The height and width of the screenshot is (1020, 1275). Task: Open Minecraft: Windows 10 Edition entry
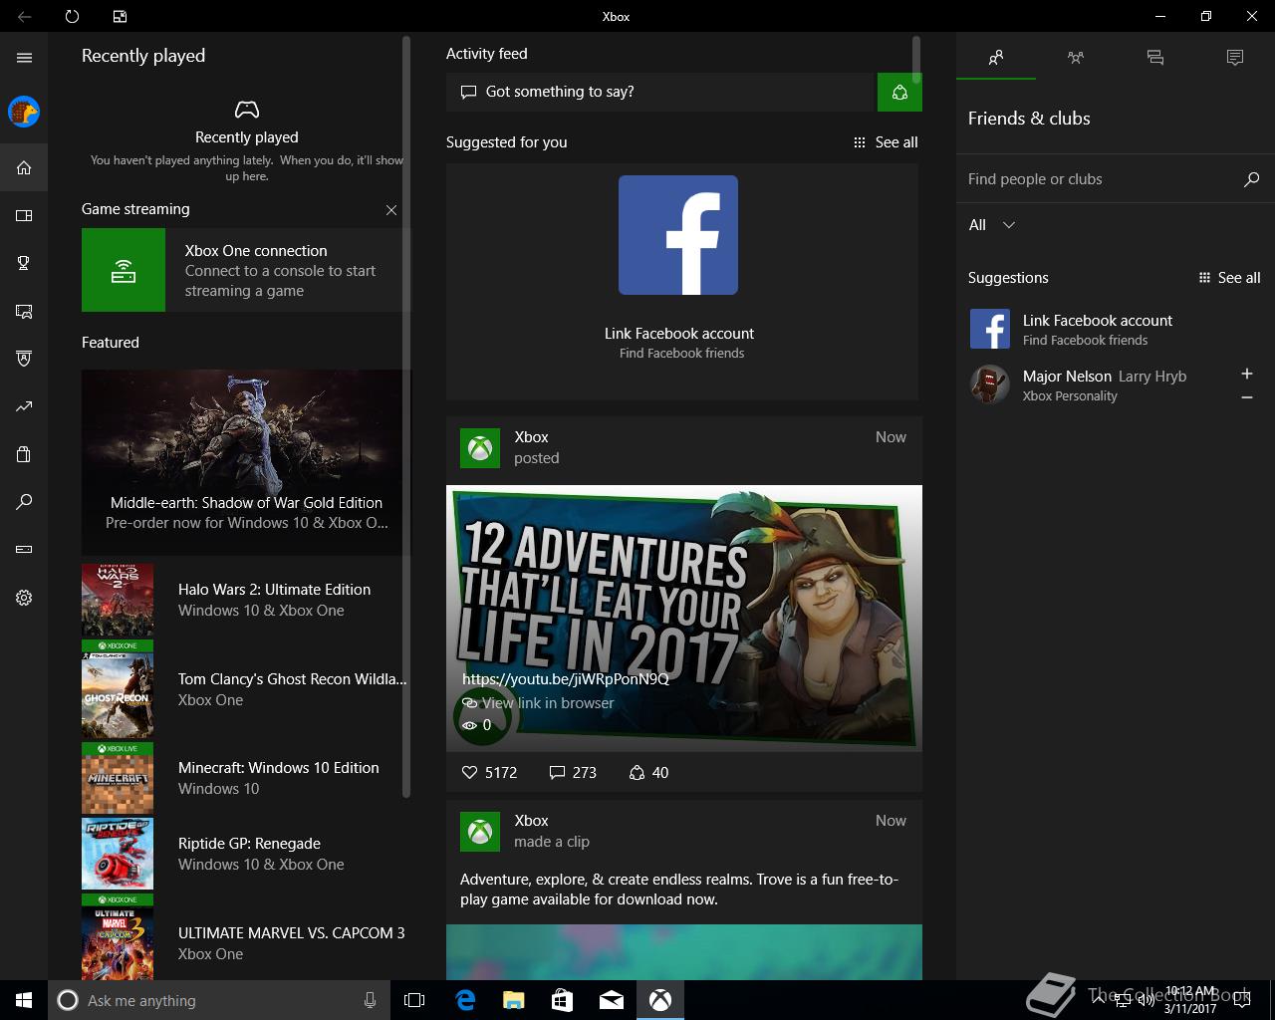[244, 778]
